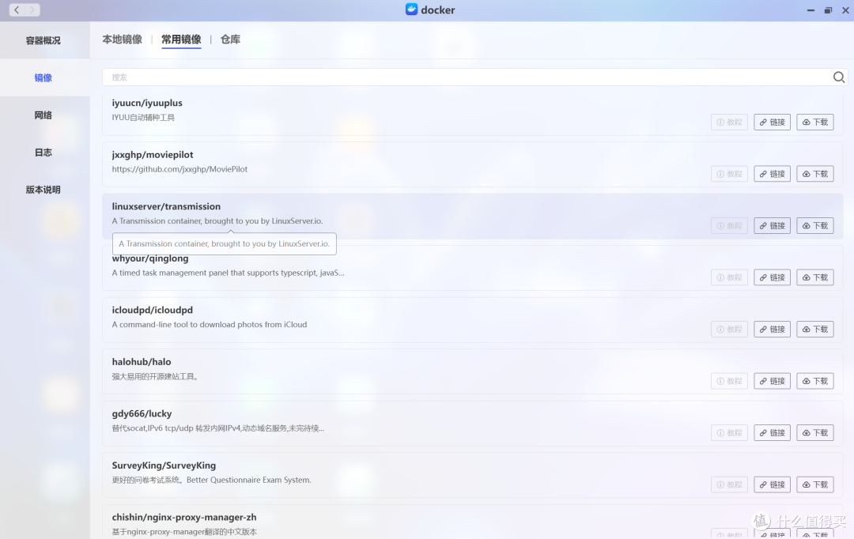Select the 常用镜像 tab
Image resolution: width=854 pixels, height=539 pixels.
(181, 40)
